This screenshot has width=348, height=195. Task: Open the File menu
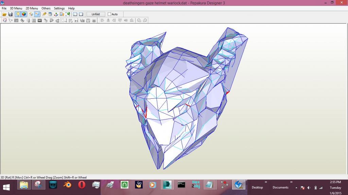(x=4, y=8)
